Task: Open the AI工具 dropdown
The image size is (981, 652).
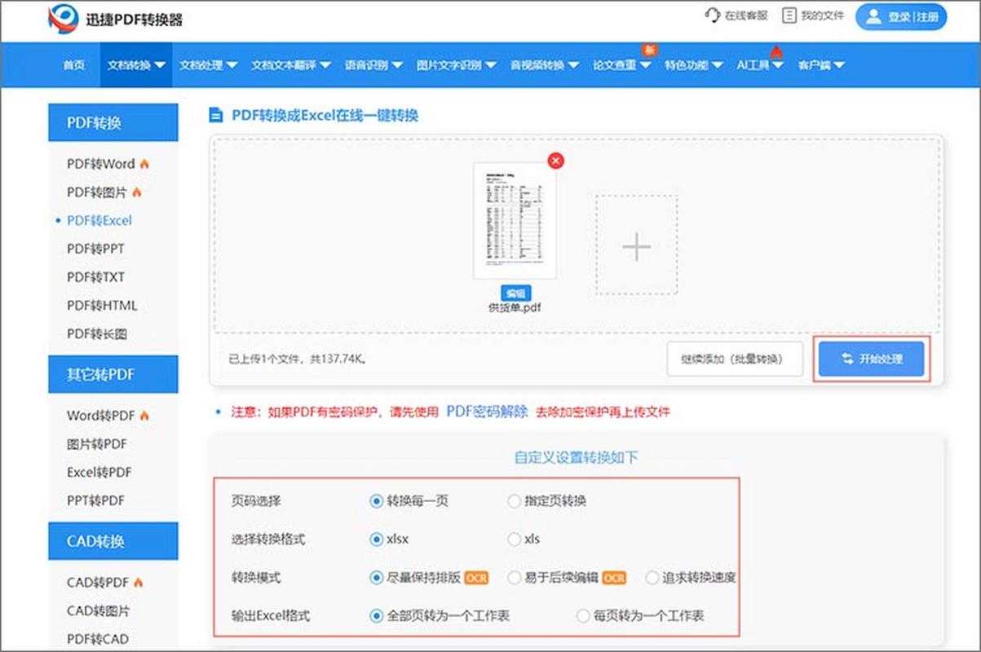Action: click(x=753, y=65)
